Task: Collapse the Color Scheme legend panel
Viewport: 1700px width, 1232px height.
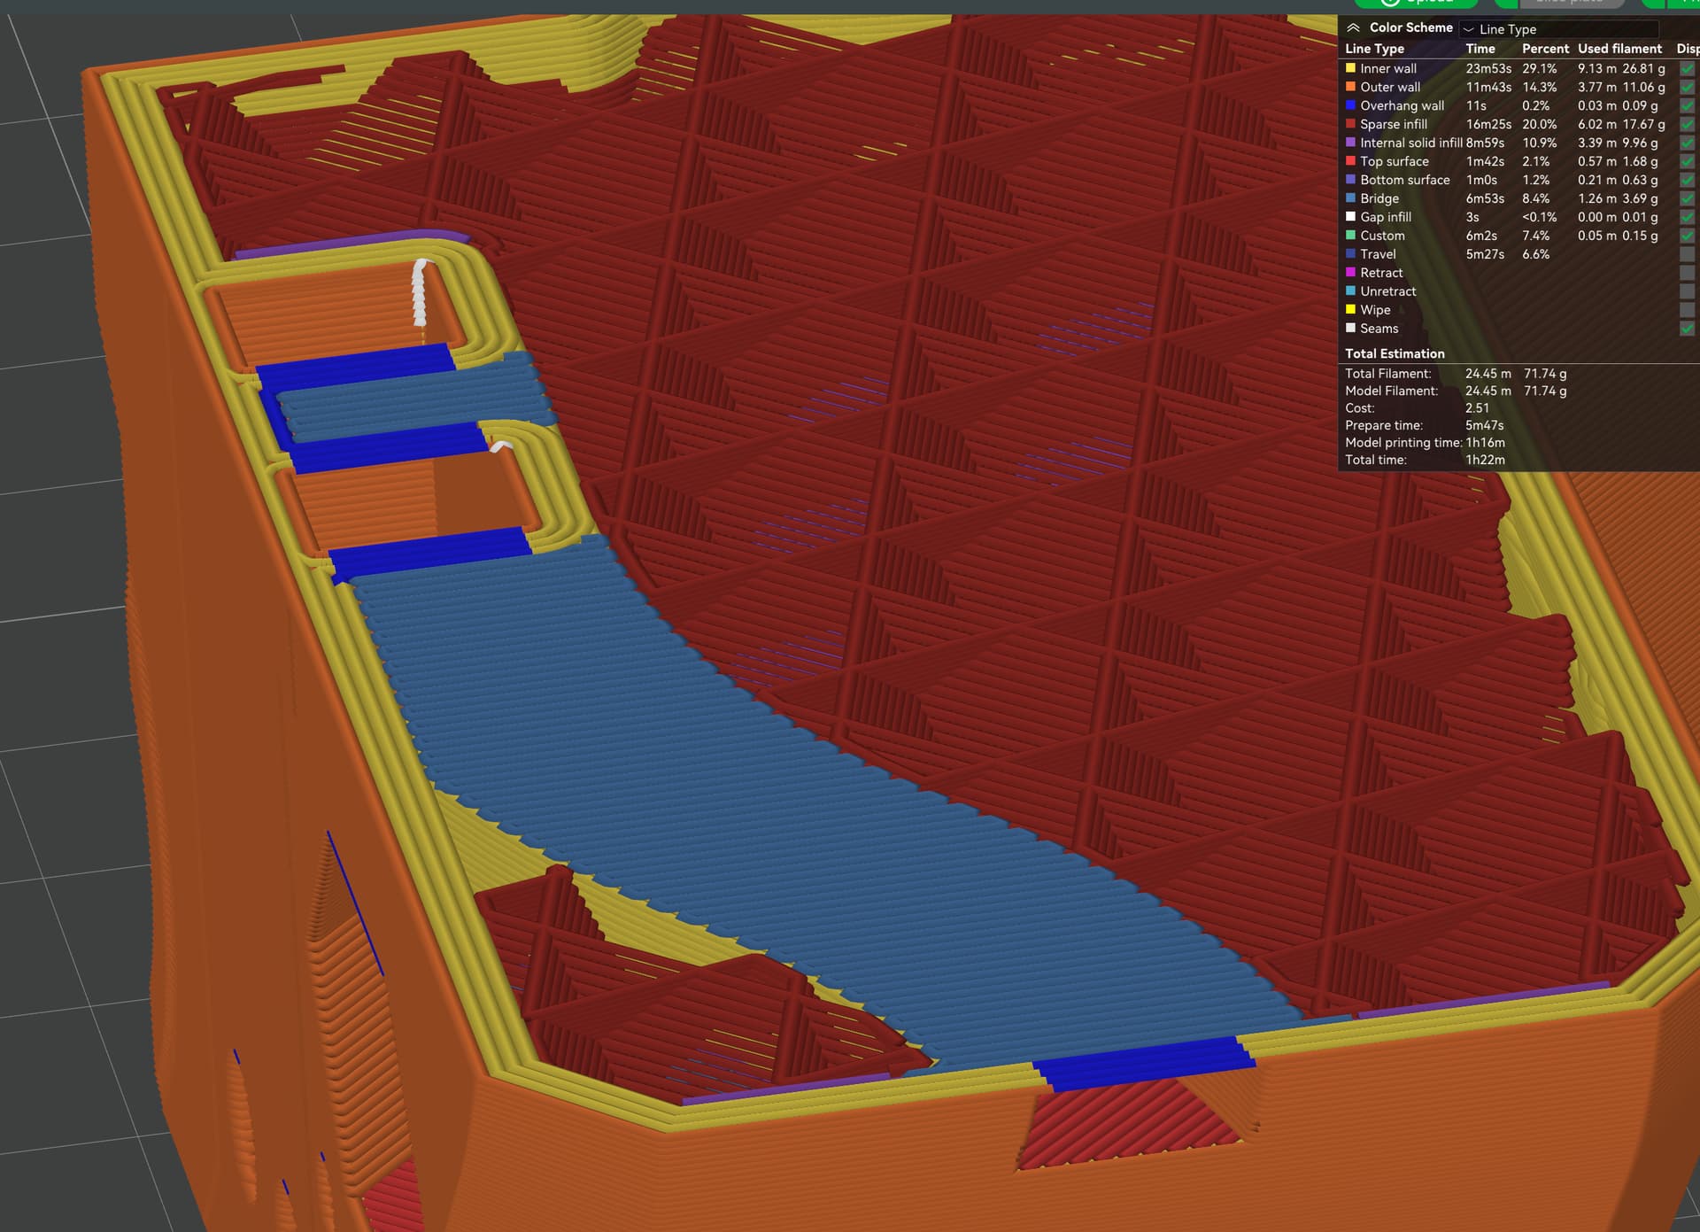Action: click(1353, 27)
